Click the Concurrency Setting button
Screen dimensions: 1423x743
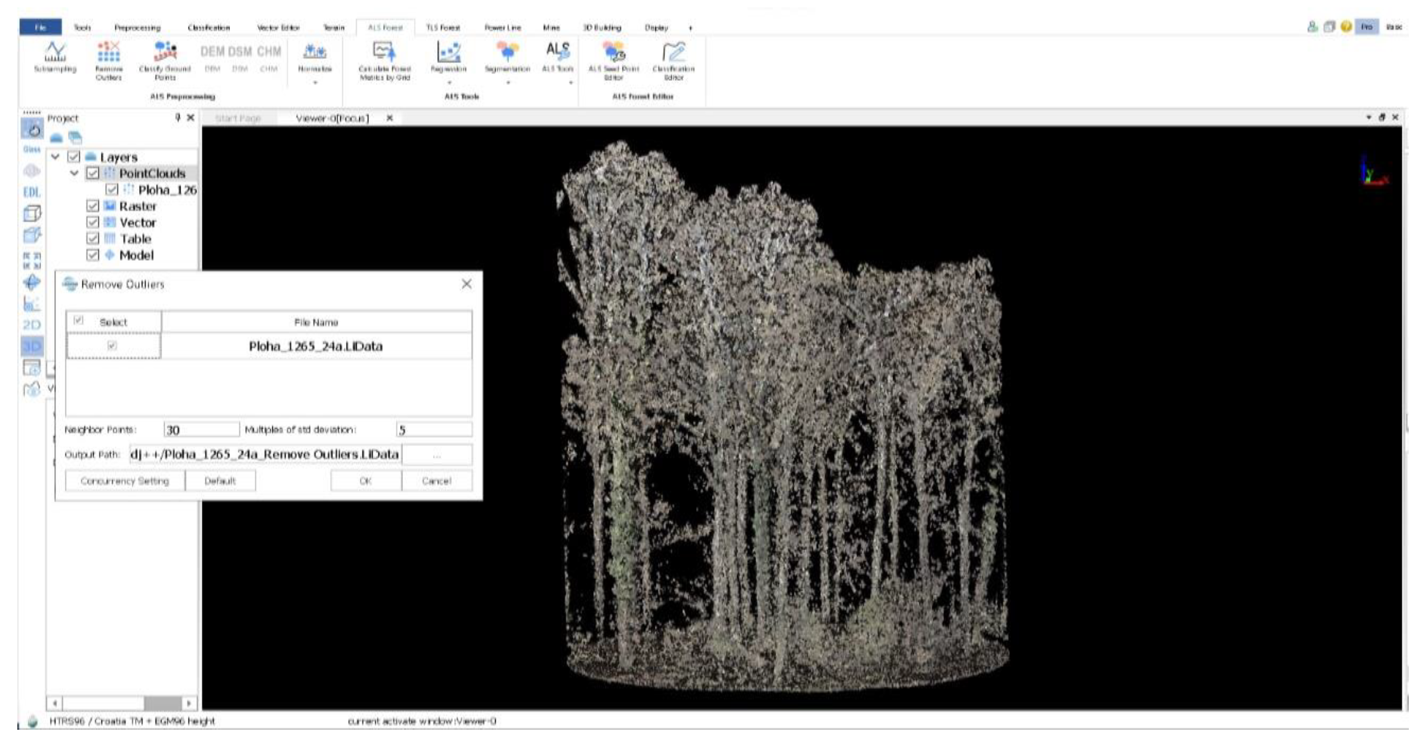coord(125,481)
